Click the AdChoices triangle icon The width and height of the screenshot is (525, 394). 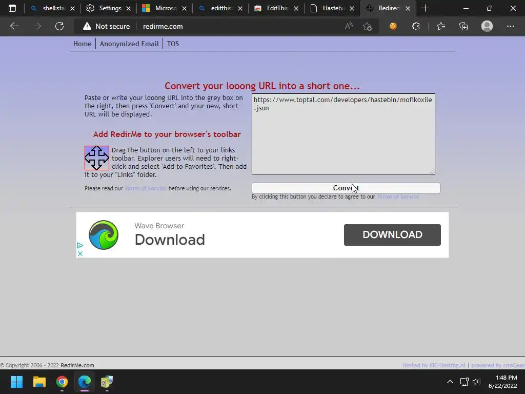80,246
